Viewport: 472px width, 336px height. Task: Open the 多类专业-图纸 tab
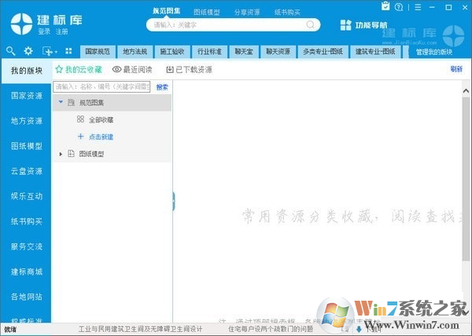click(323, 52)
